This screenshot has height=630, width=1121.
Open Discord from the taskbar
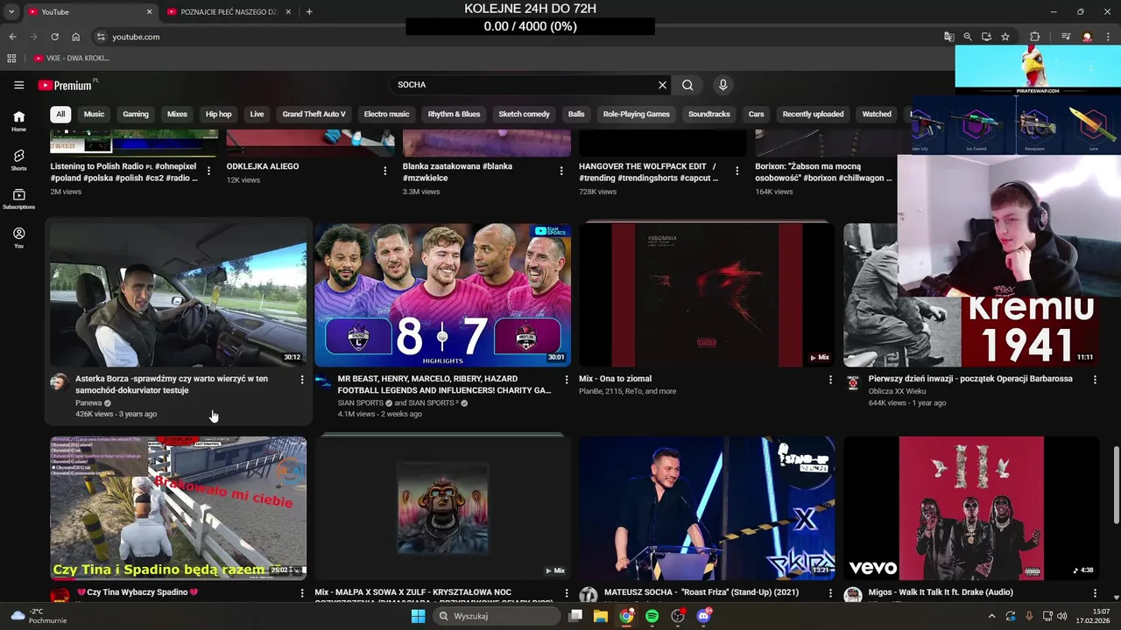[703, 616]
